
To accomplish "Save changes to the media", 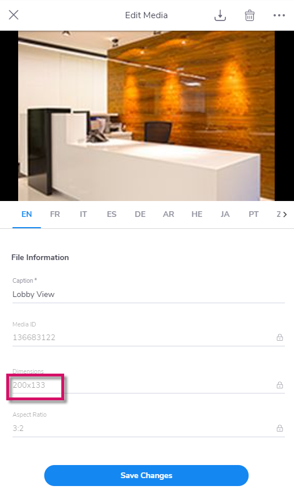I will pyautogui.click(x=146, y=475).
